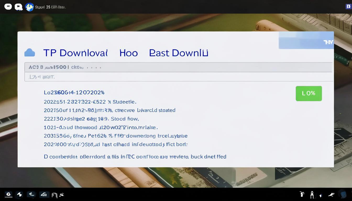This screenshot has height=201, width=352.
Task: Click the light blue button at dialog corner
Action: click(x=306, y=40)
